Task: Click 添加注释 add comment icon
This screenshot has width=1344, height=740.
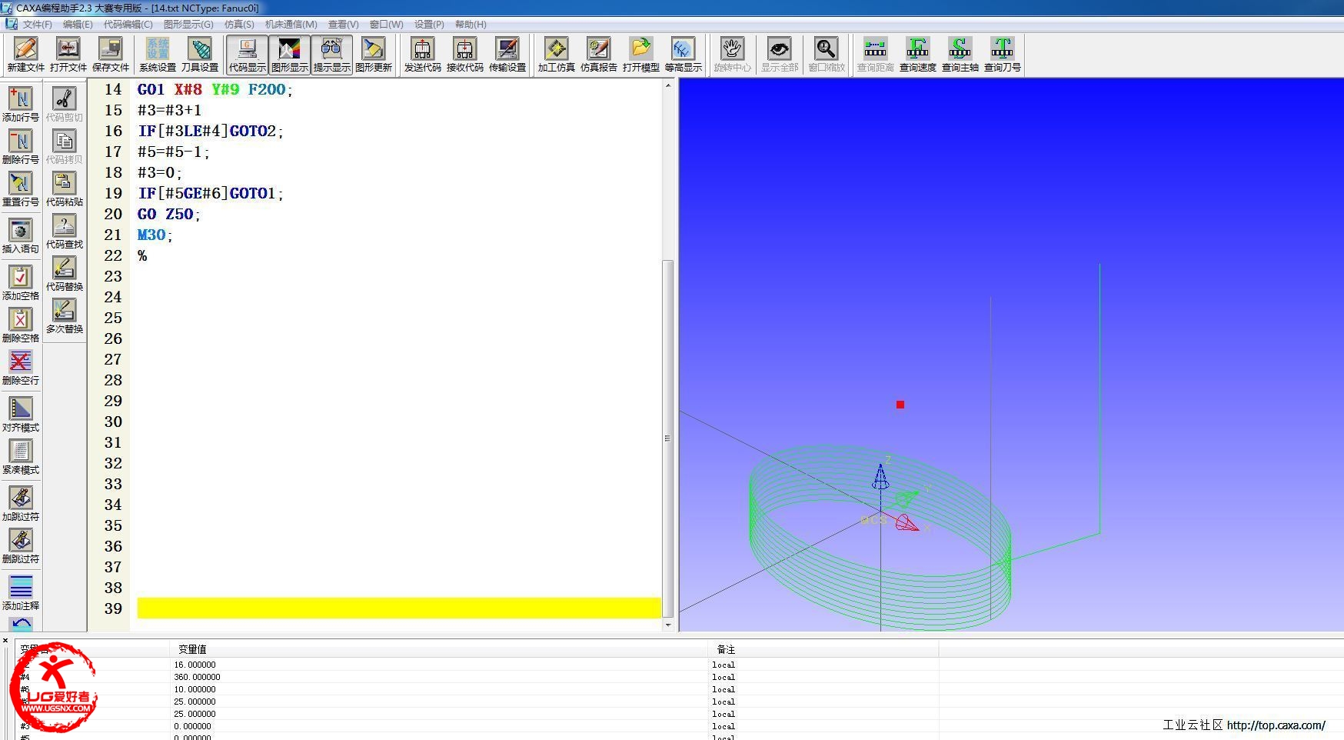Action: [21, 593]
